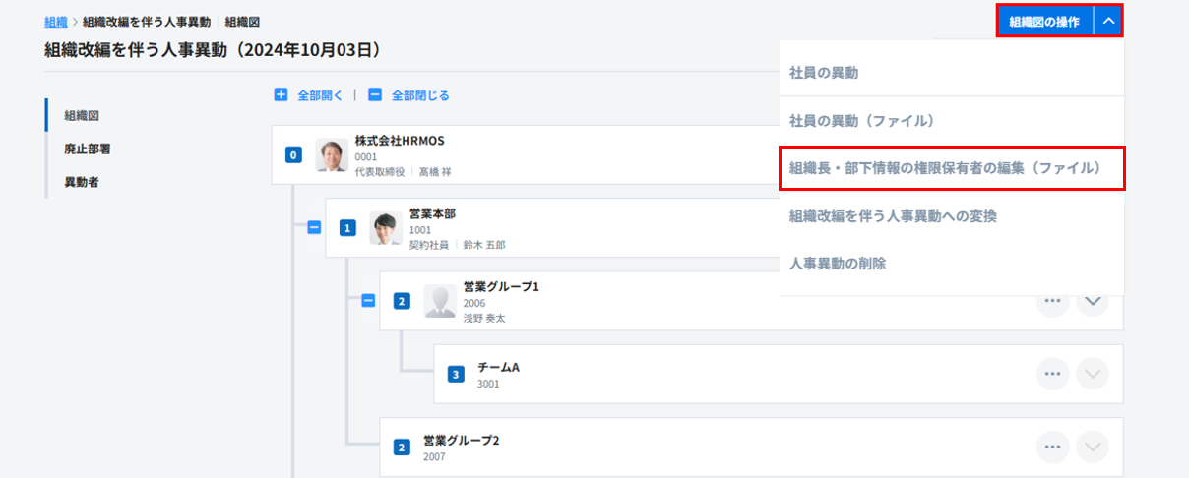Viewport: 1189px width, 478px height.
Task: Click the 浅野 奏太 placeholder avatar
Action: pyautogui.click(x=440, y=301)
